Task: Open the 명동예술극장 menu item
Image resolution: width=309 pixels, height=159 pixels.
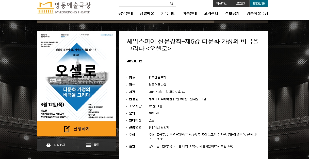Action: pyautogui.click(x=257, y=13)
